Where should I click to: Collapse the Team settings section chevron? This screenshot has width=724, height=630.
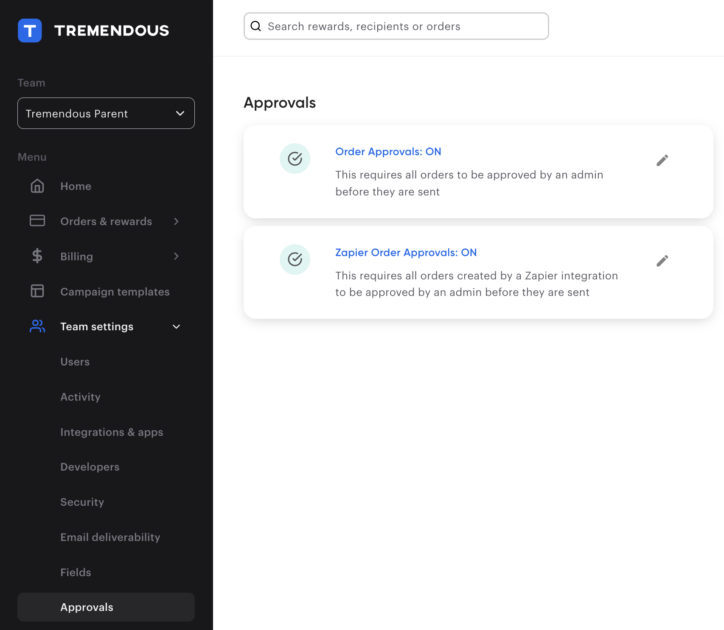click(177, 326)
